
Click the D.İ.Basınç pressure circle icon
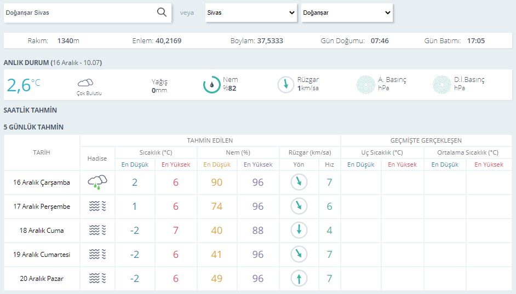(x=442, y=84)
